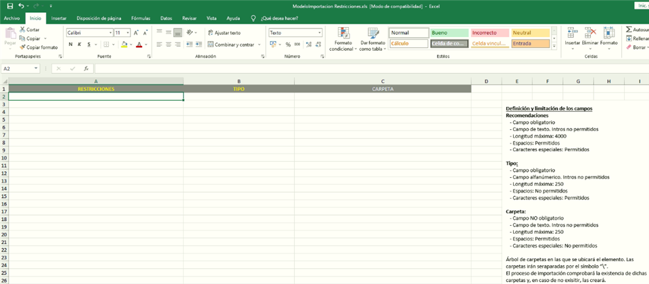Click the fill color bucket icon

pos(123,45)
